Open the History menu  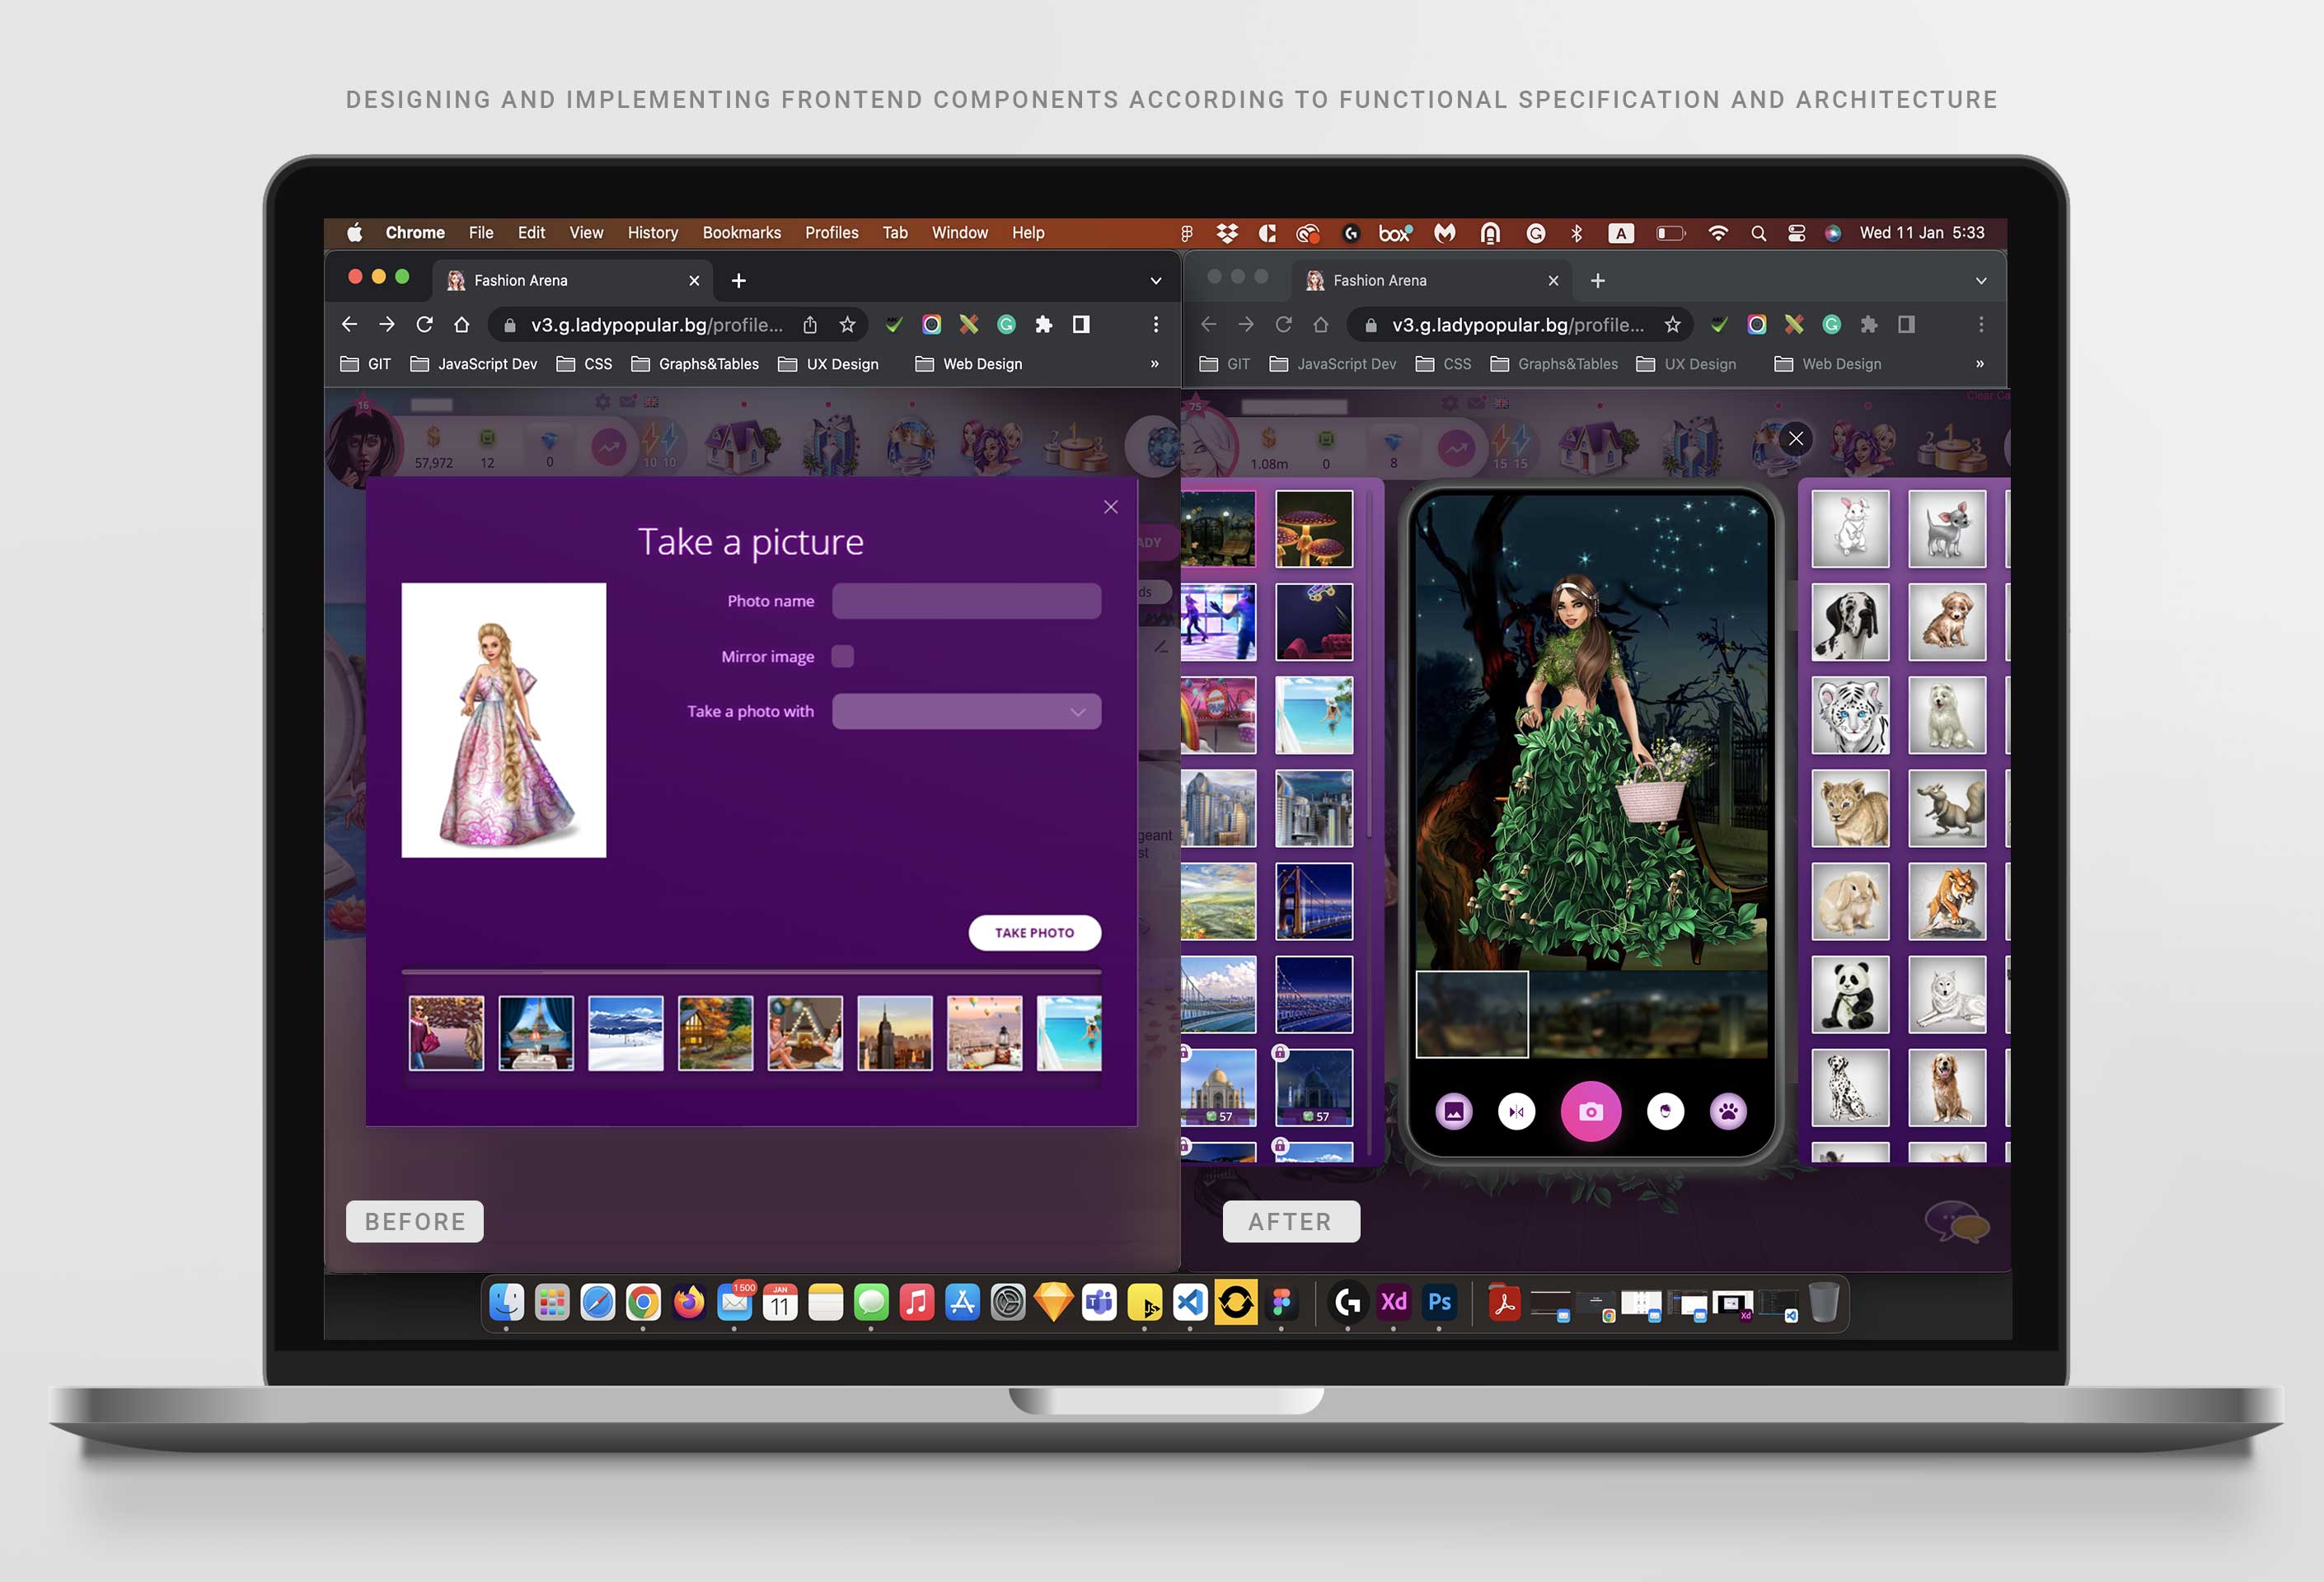click(x=652, y=233)
